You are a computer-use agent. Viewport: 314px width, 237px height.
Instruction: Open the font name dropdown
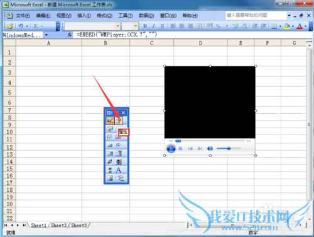coord(117,26)
